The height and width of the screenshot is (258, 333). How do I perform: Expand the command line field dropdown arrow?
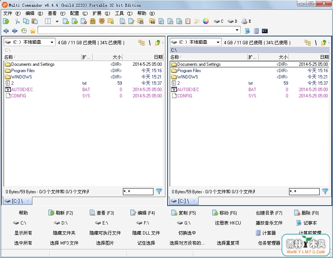tap(237, 30)
